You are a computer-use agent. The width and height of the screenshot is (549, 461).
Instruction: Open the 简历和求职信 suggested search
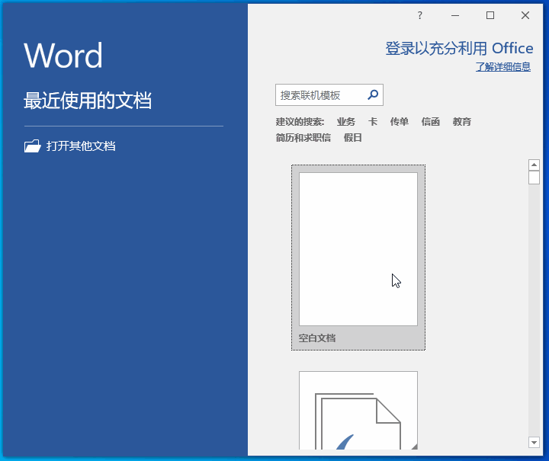tap(303, 138)
